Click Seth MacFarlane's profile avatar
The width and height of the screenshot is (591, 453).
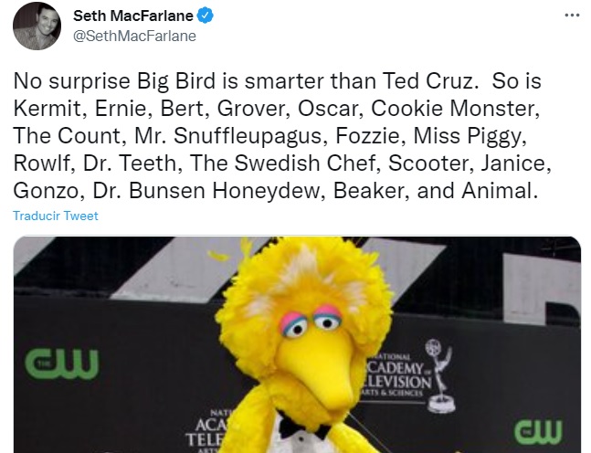(36, 26)
